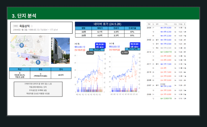This screenshot has width=207, height=127.
Task: Click the vs 가격비교 pill on right chart
Action: (x=125, y=53)
